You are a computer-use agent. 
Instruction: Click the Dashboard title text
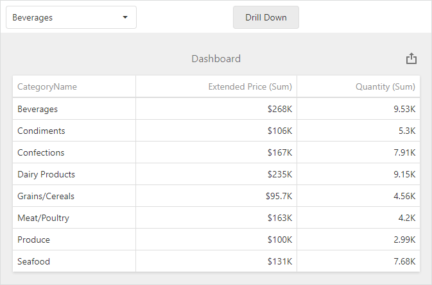pyautogui.click(x=216, y=59)
